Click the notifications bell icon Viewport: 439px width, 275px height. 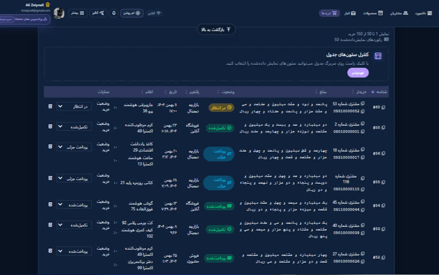pos(114,13)
